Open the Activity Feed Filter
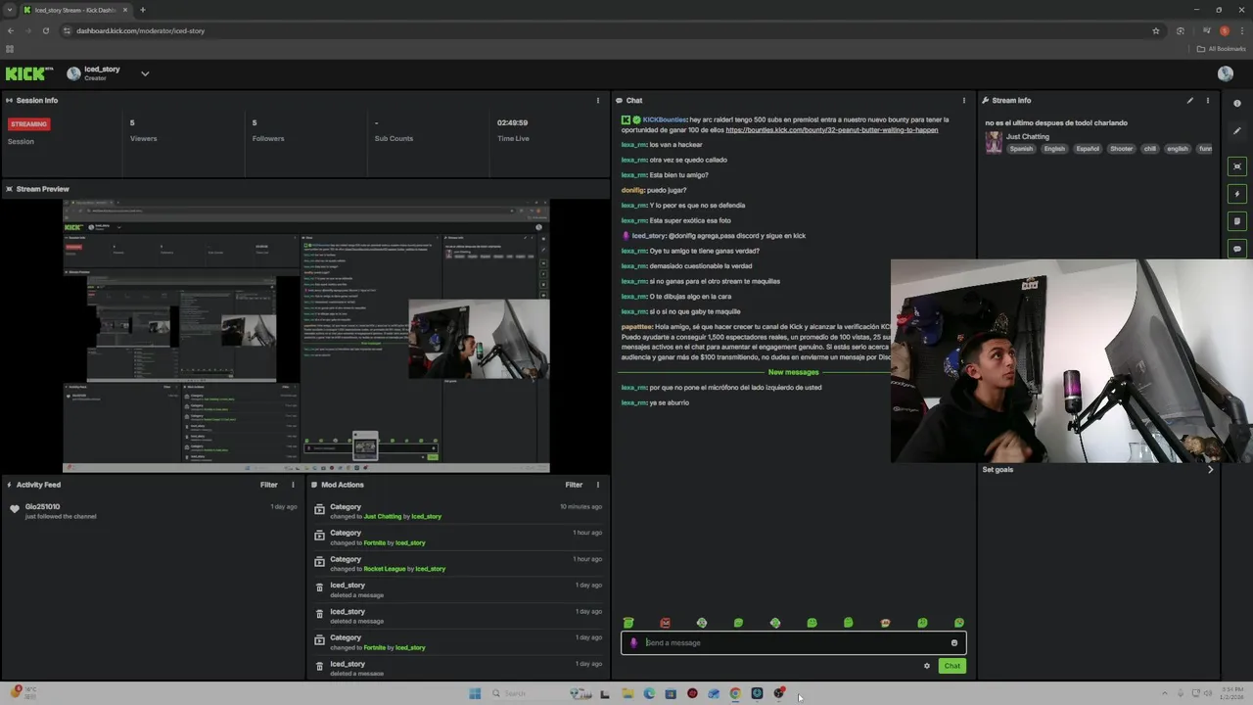The height and width of the screenshot is (705, 1253). click(269, 485)
